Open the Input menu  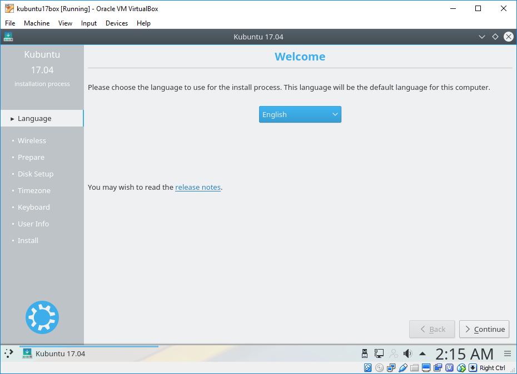tap(89, 23)
